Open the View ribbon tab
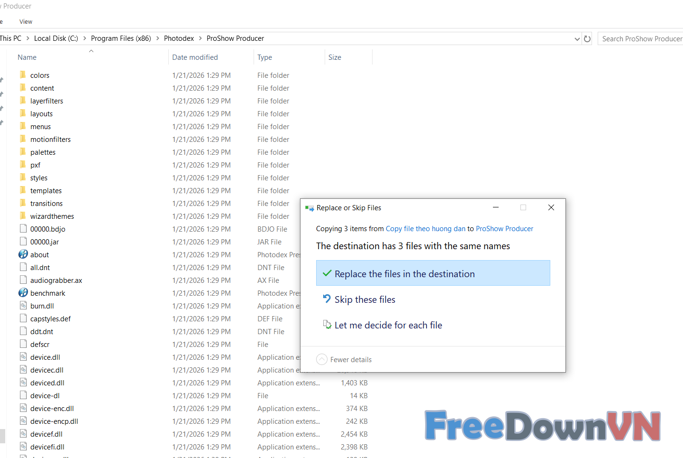The image size is (683, 458). tap(26, 22)
